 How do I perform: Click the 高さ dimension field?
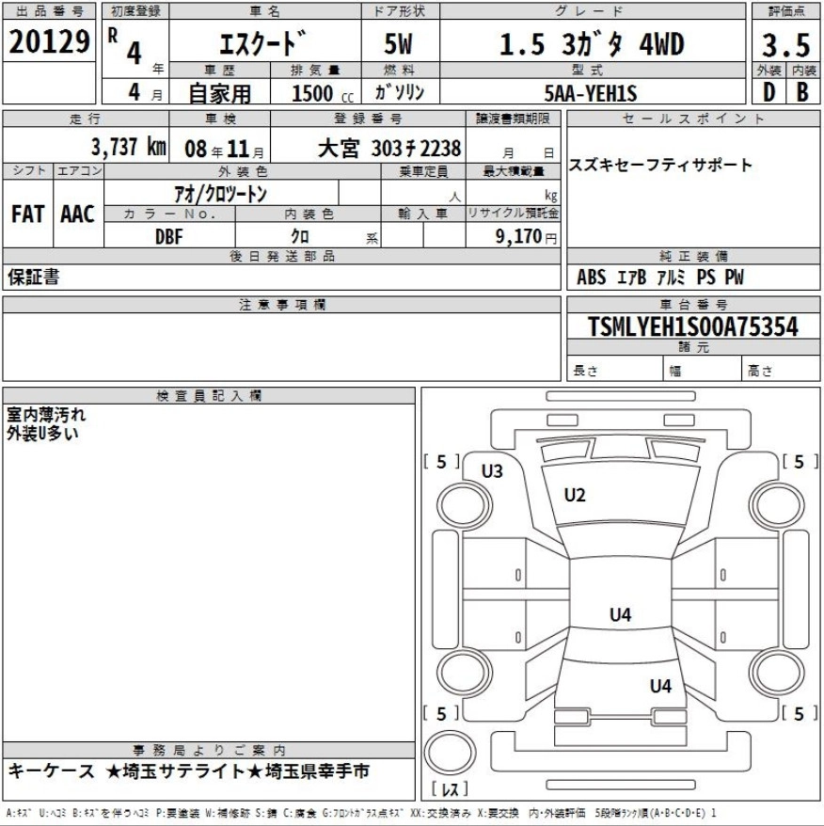coord(781,369)
